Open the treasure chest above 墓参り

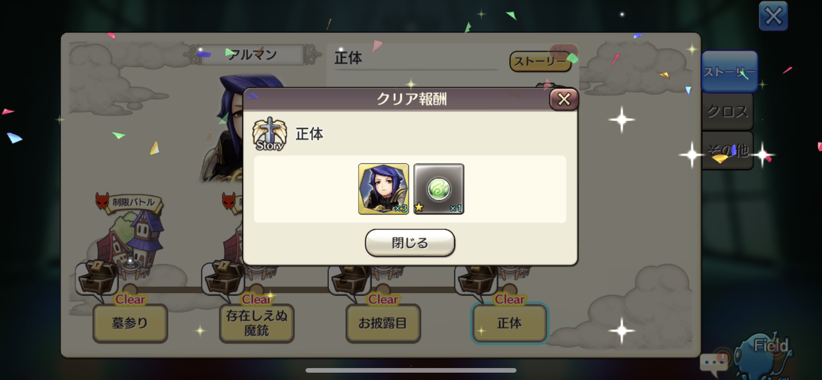pos(97,277)
